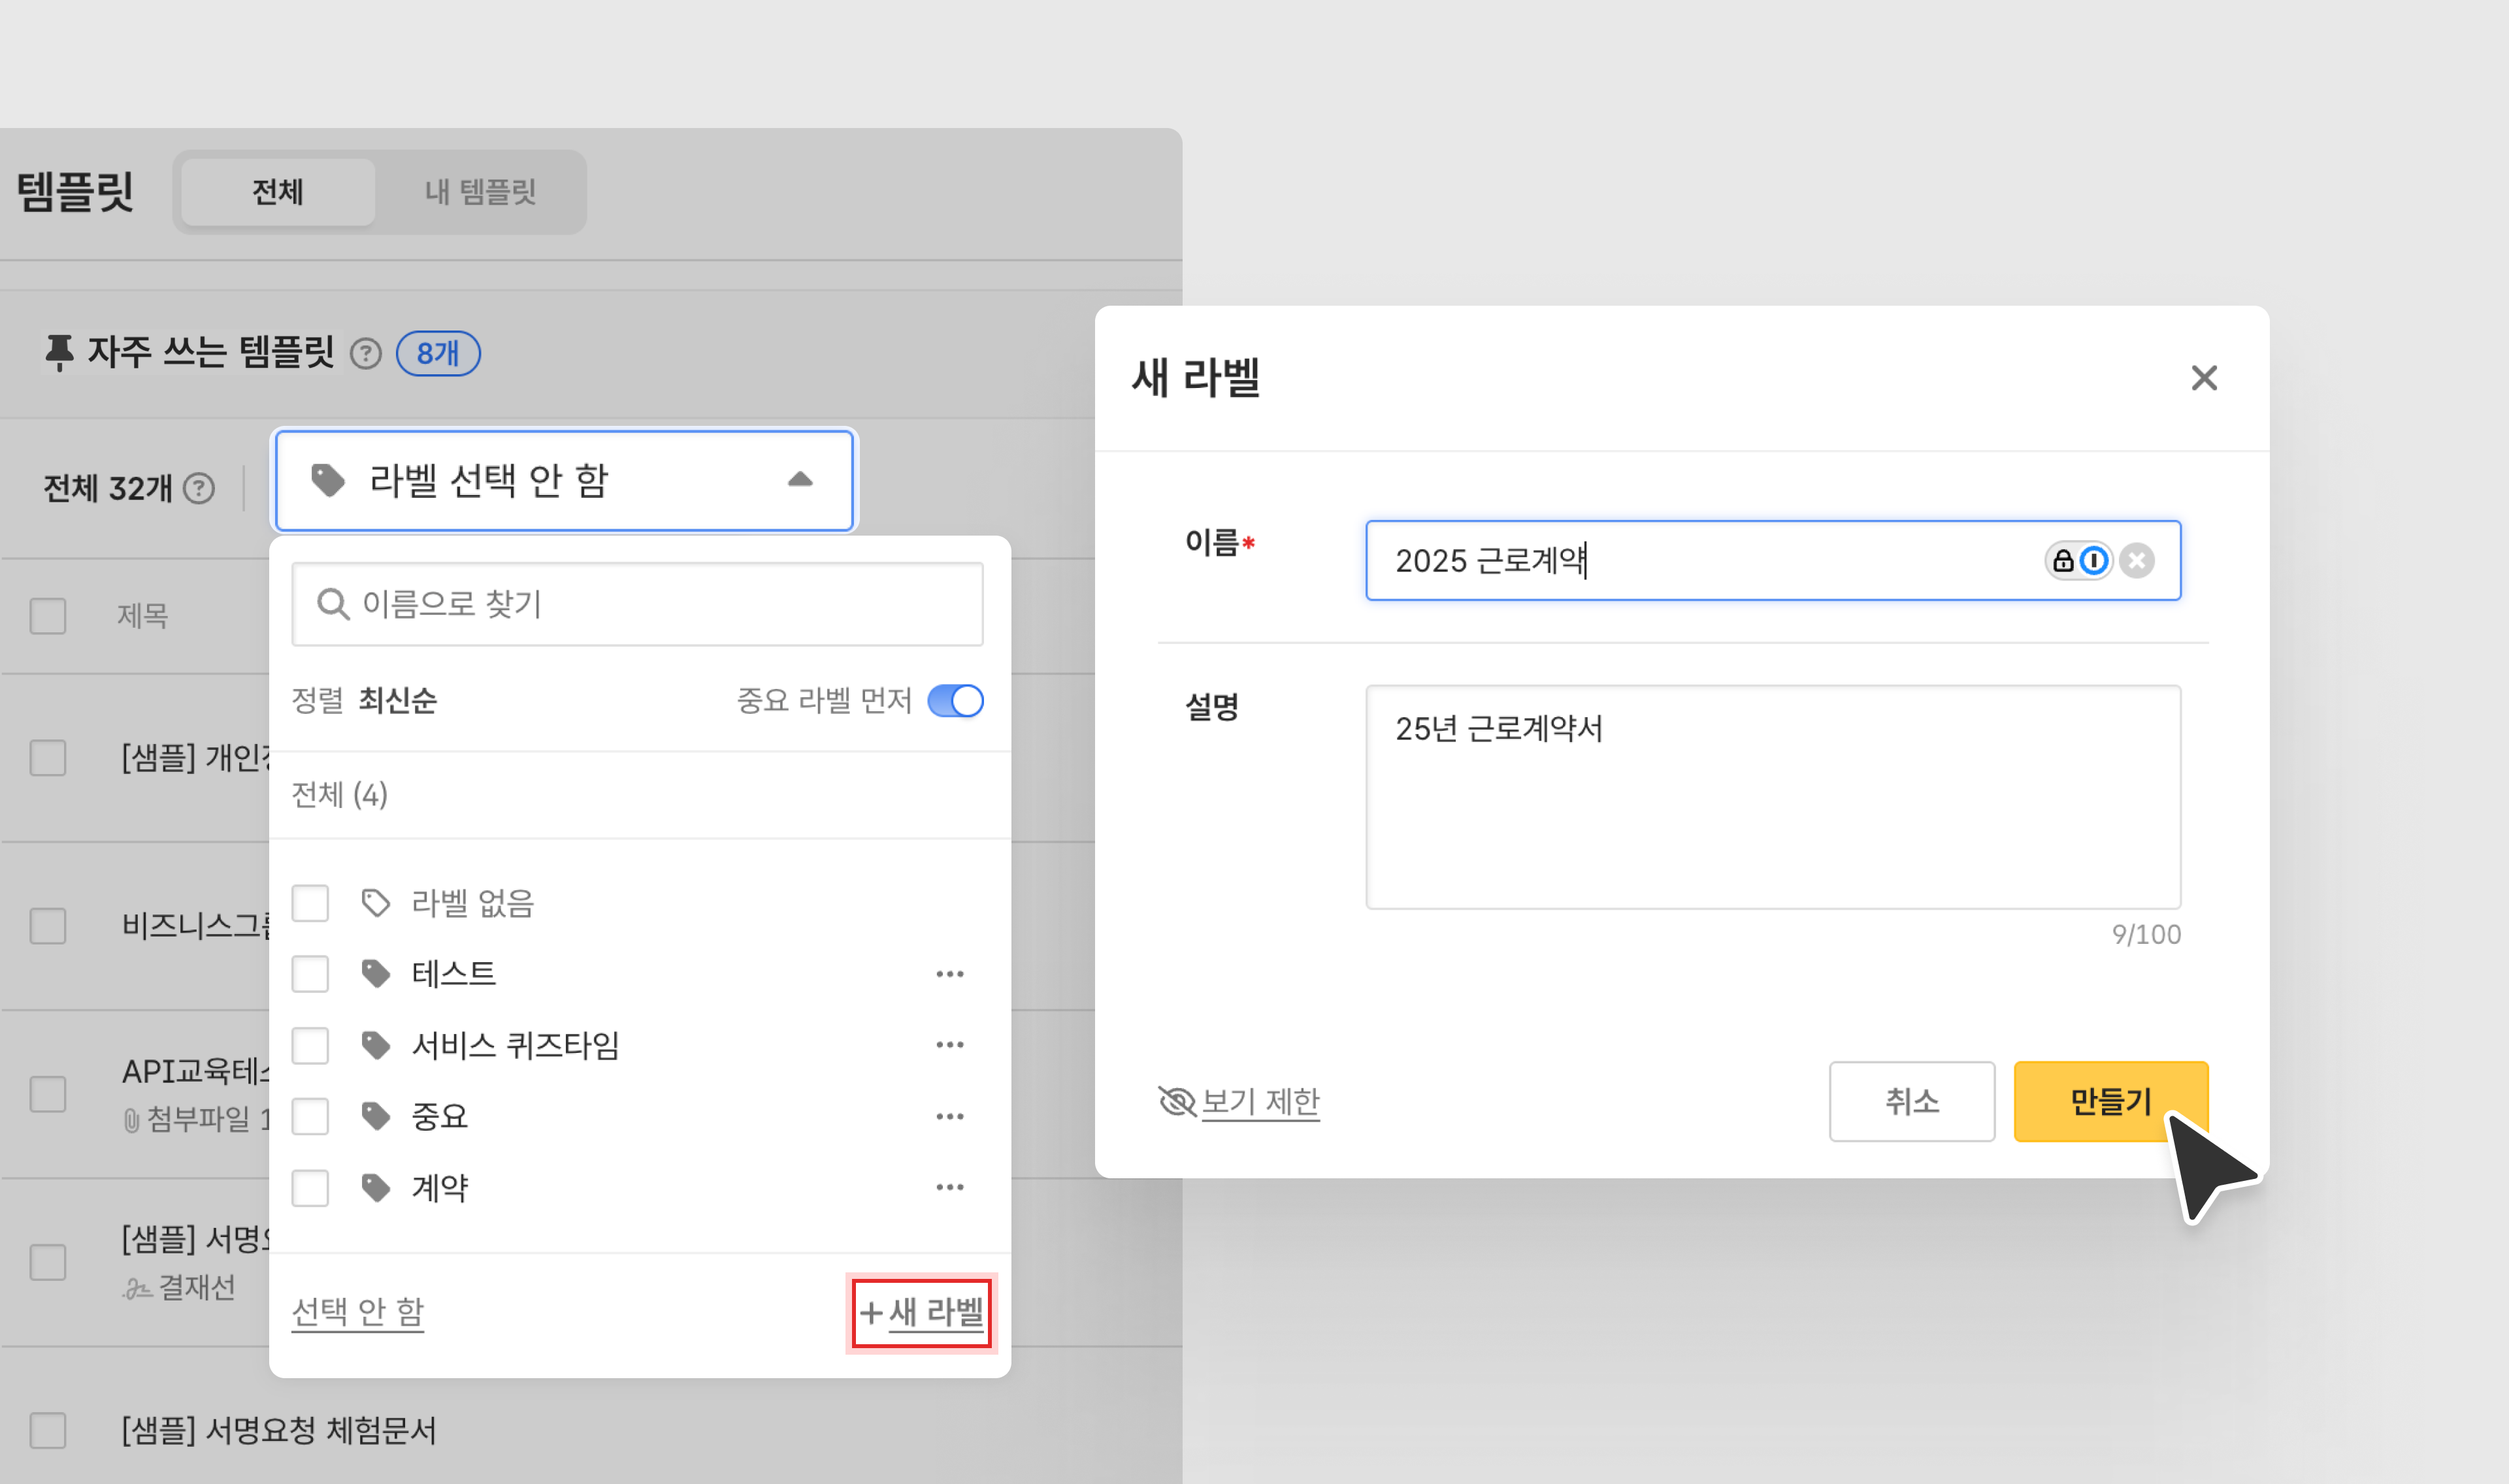Viewport: 2509px width, 1484px height.
Task: Open more options for 테스트 label
Action: (x=949, y=973)
